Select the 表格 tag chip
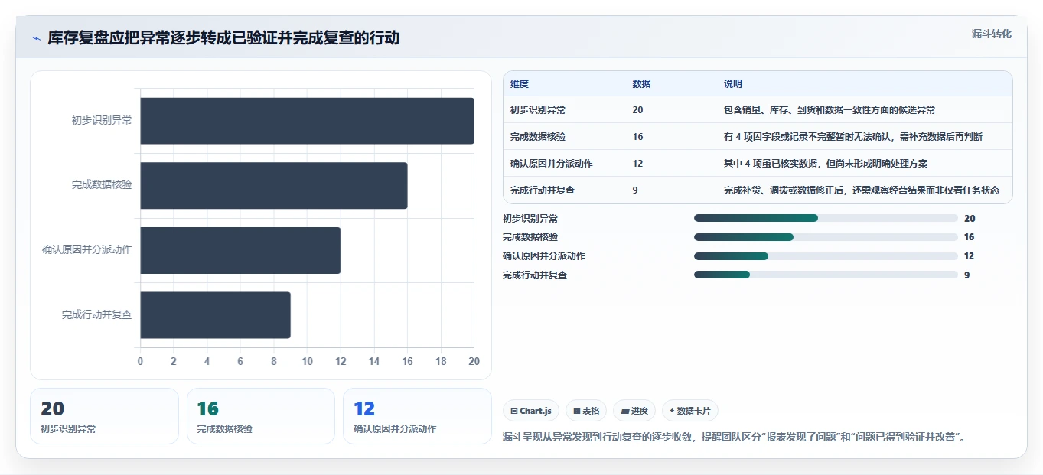The width and height of the screenshot is (1043, 475). click(x=586, y=411)
